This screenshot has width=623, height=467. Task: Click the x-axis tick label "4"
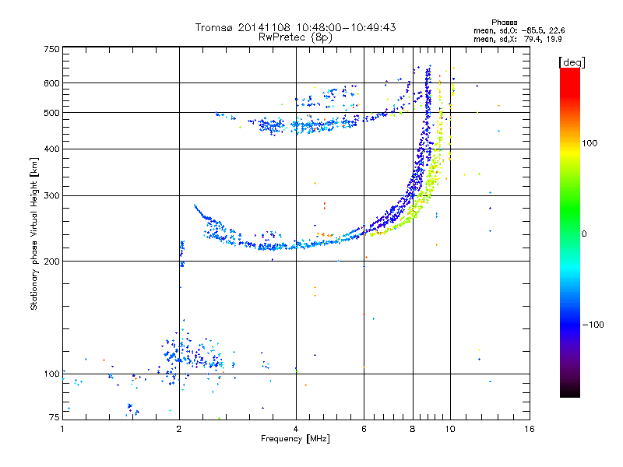[296, 429]
